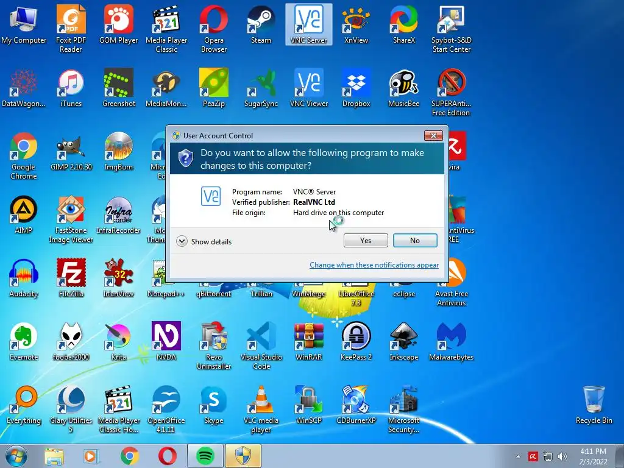Select the FastStone Image Viewer icon
Screen dimensions: 624x468
tap(71, 219)
